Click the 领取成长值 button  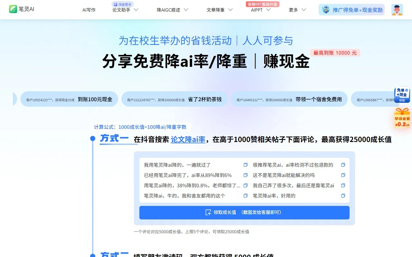244,212
